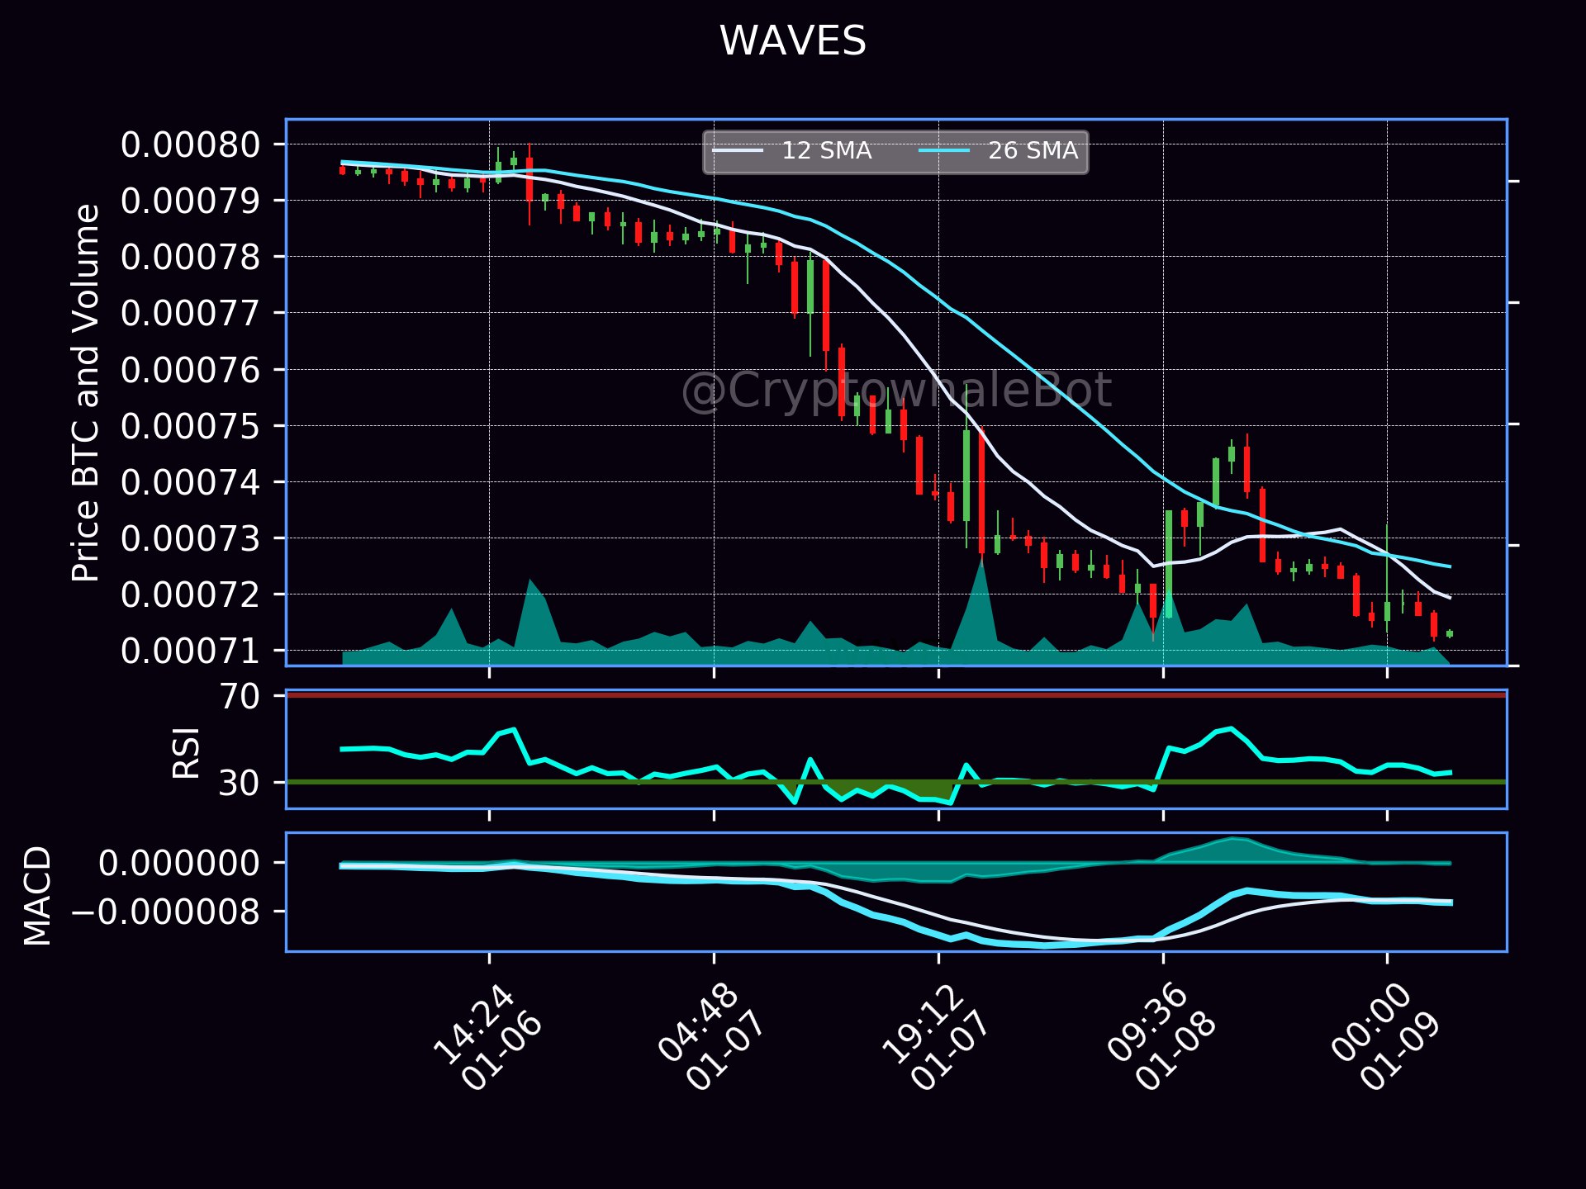Click the MACD 0.000000 tick label
This screenshot has width=1586, height=1189.
[x=179, y=863]
